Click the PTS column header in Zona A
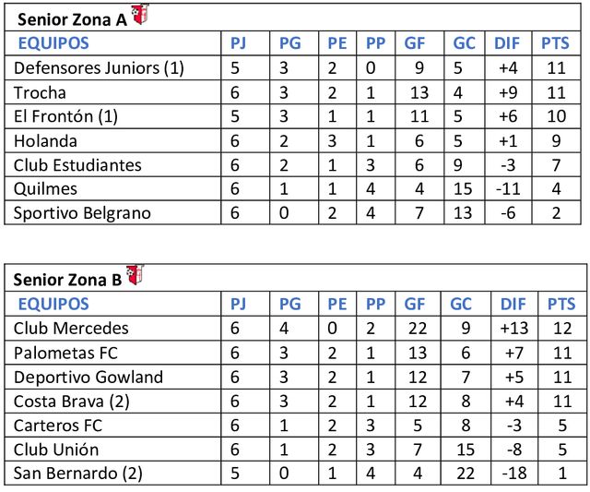This screenshot has height=492, width=590. [x=555, y=43]
